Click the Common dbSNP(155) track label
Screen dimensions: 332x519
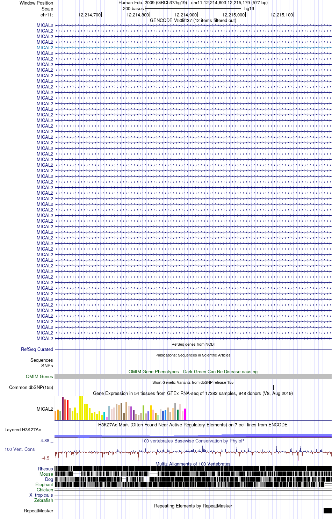coord(31,387)
